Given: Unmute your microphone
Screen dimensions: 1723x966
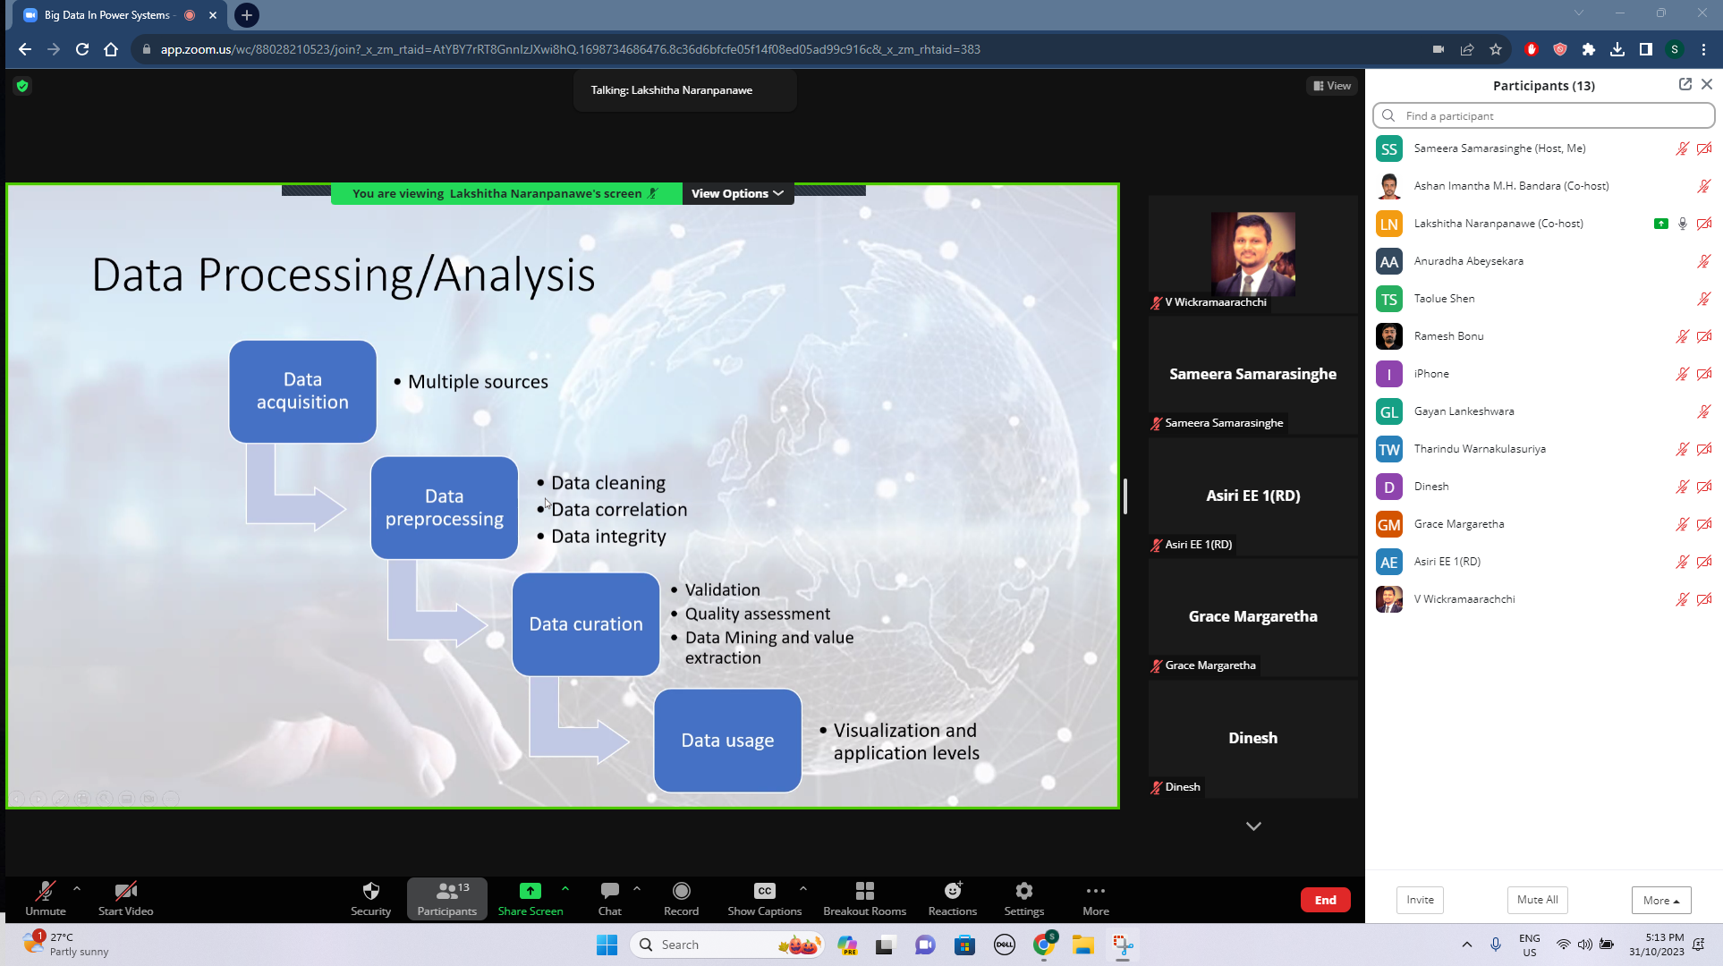Looking at the screenshot, I should [x=45, y=898].
